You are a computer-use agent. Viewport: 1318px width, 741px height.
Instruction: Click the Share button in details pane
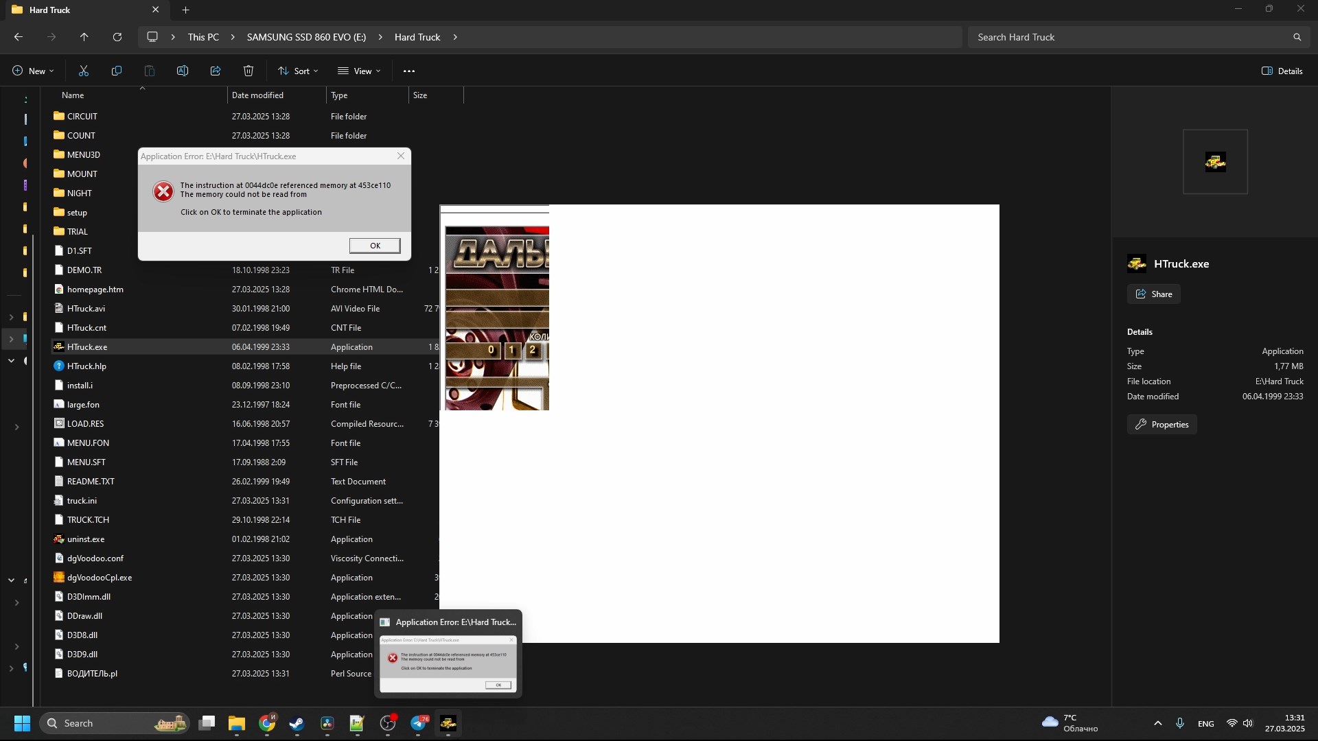[1154, 294]
